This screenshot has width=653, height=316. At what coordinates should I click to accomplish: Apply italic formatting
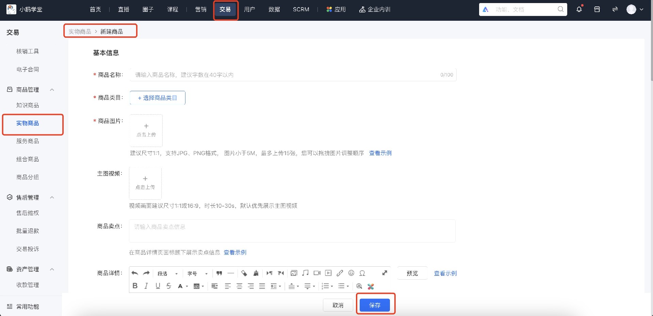pos(146,286)
